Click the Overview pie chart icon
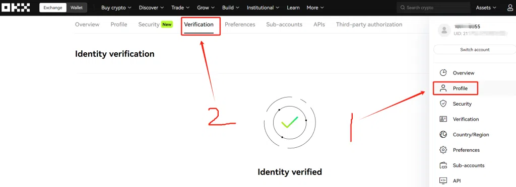The image size is (516, 187). (443, 73)
